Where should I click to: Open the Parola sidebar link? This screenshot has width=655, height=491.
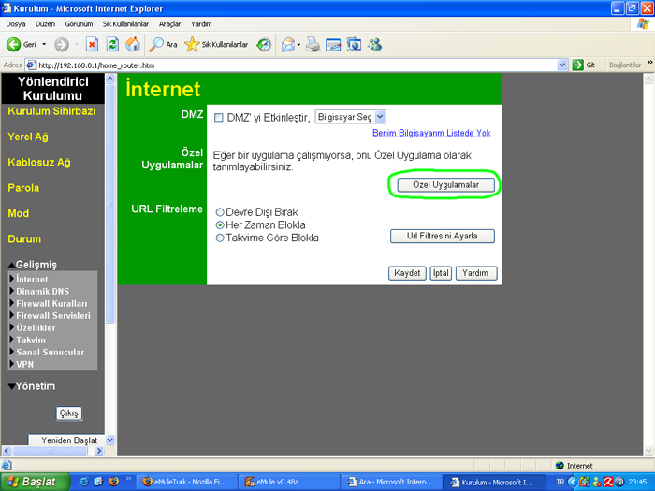click(x=23, y=188)
